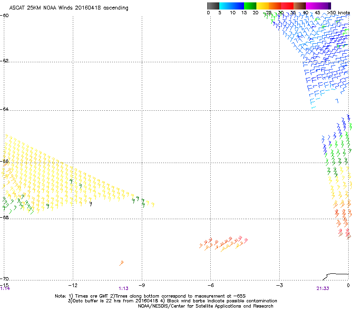The width and height of the screenshot is (352, 309).
Task: Click the '>50 knots' color scale label
Action: (339, 13)
